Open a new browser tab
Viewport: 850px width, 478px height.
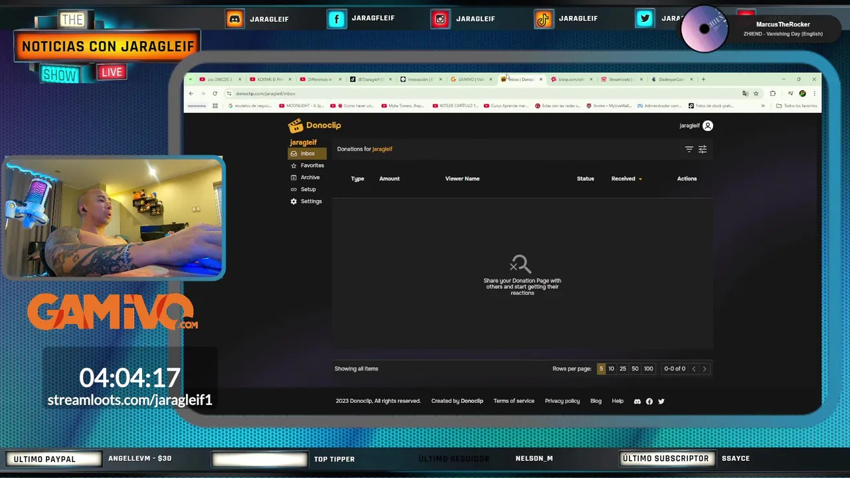click(x=703, y=79)
